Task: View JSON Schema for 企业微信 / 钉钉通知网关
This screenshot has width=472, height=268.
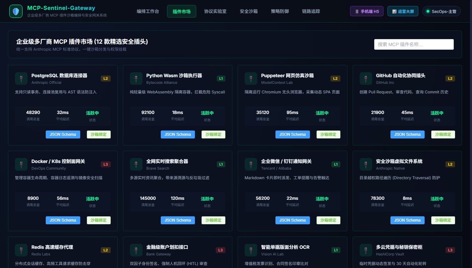Action: click(x=293, y=220)
